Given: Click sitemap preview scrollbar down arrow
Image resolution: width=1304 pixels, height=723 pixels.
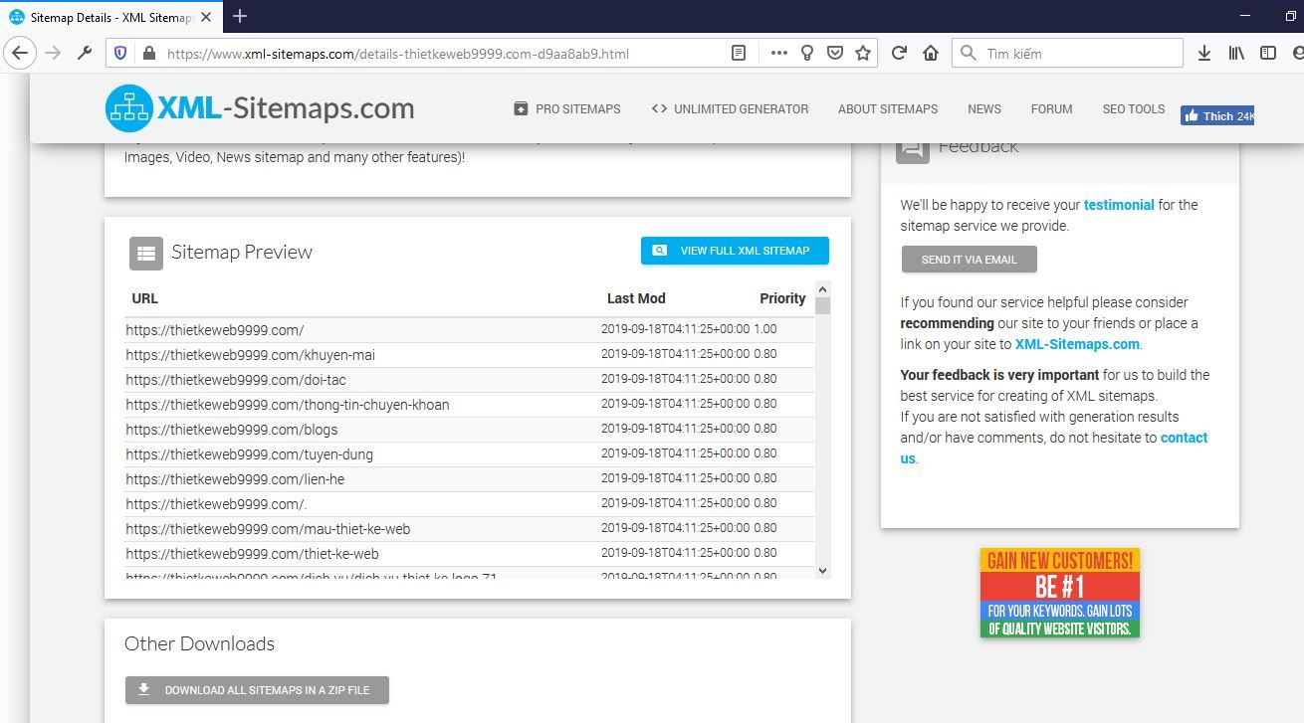Looking at the screenshot, I should click(x=822, y=571).
